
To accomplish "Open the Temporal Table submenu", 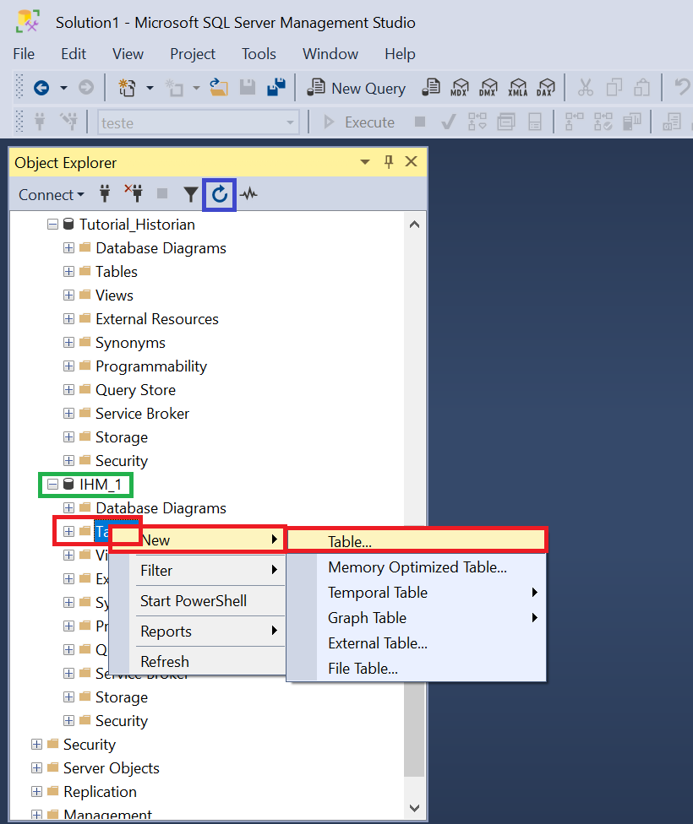I will [417, 593].
